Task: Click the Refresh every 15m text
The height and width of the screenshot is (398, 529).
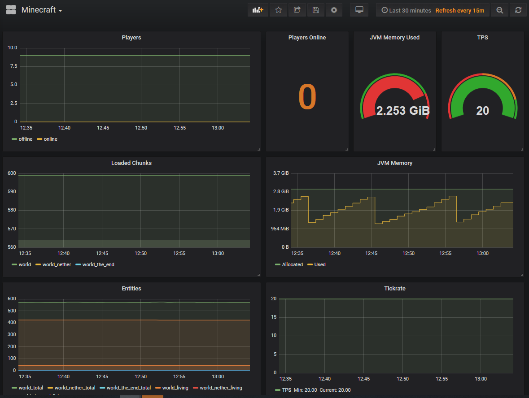Action: point(459,10)
